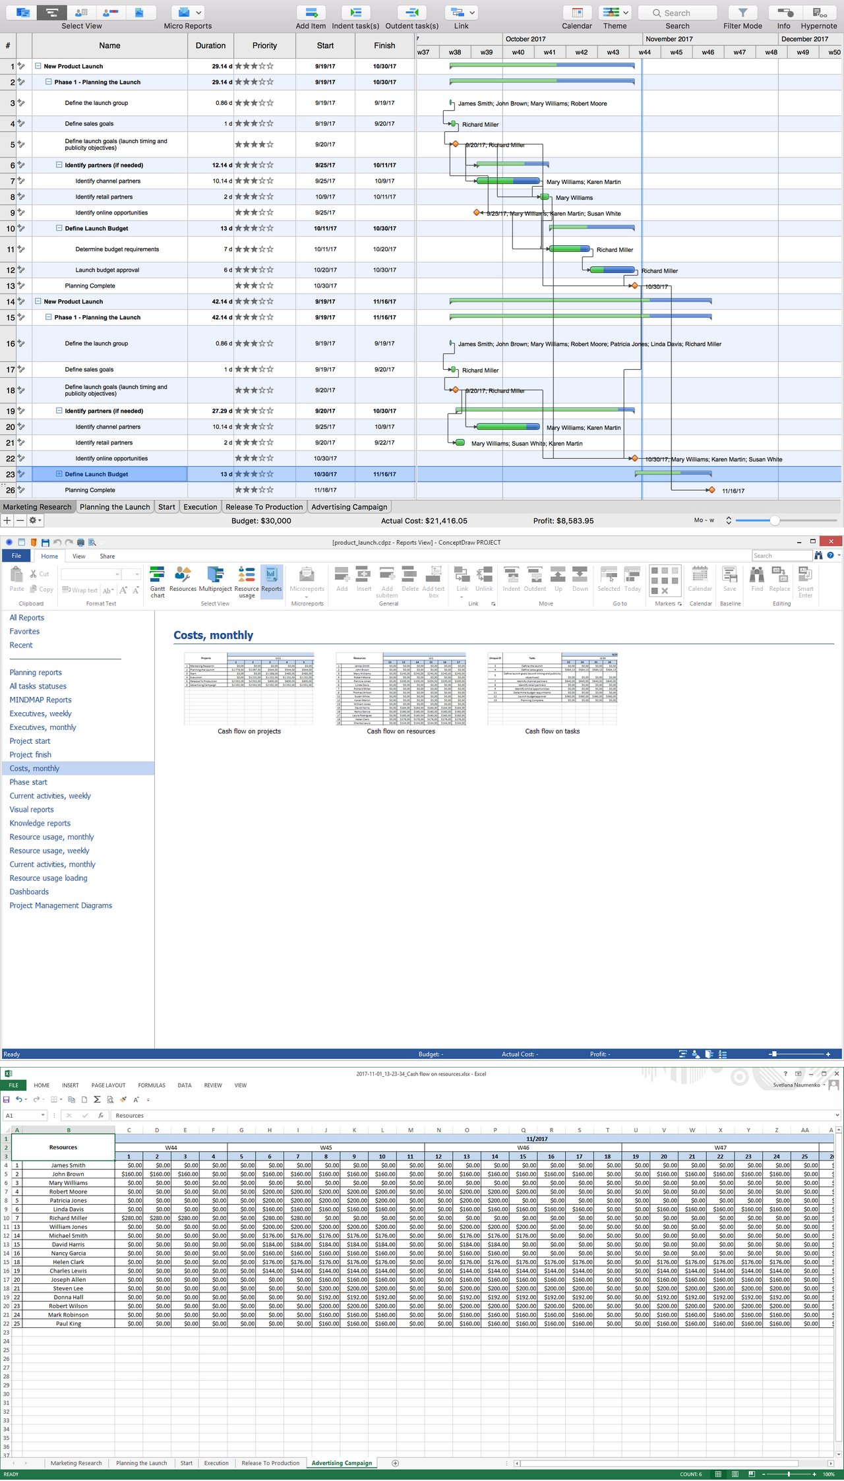Image resolution: width=844 pixels, height=1481 pixels.
Task: Collapse Define Launch Budget group in row 10
Action: click(59, 228)
